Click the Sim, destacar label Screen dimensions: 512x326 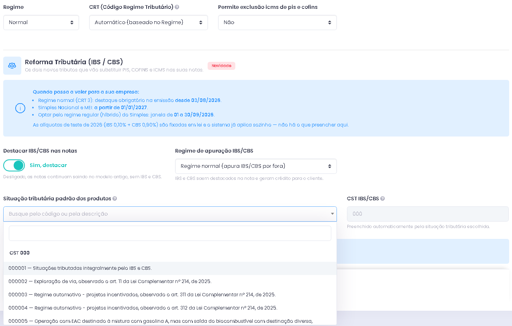[x=48, y=165]
